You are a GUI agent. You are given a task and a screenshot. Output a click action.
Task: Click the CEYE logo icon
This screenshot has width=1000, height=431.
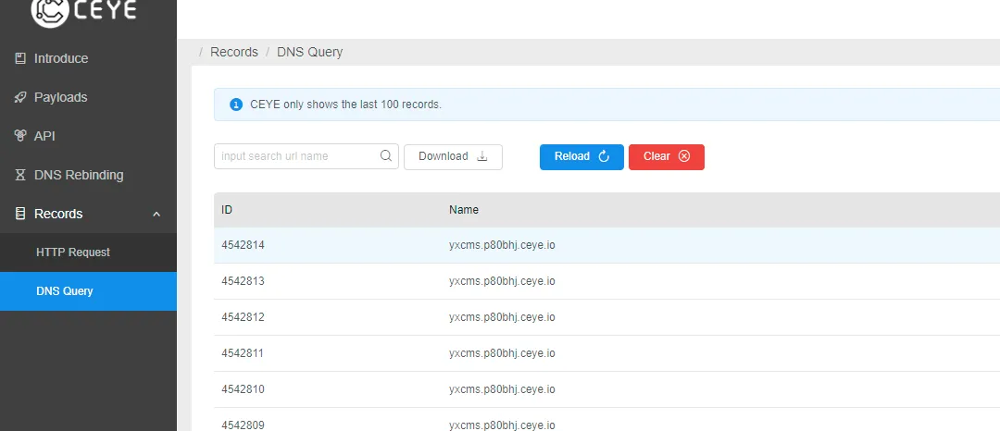coord(49,10)
